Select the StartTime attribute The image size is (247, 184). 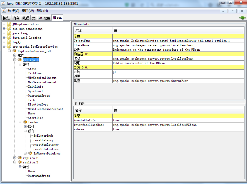tap(35, 118)
